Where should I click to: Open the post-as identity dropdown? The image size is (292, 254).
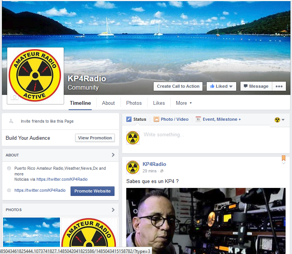pyautogui.click(x=279, y=120)
